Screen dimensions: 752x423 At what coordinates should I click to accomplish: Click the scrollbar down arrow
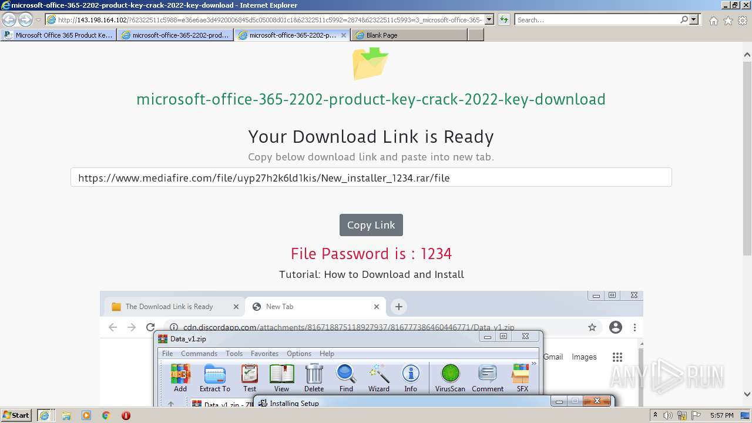point(747,394)
